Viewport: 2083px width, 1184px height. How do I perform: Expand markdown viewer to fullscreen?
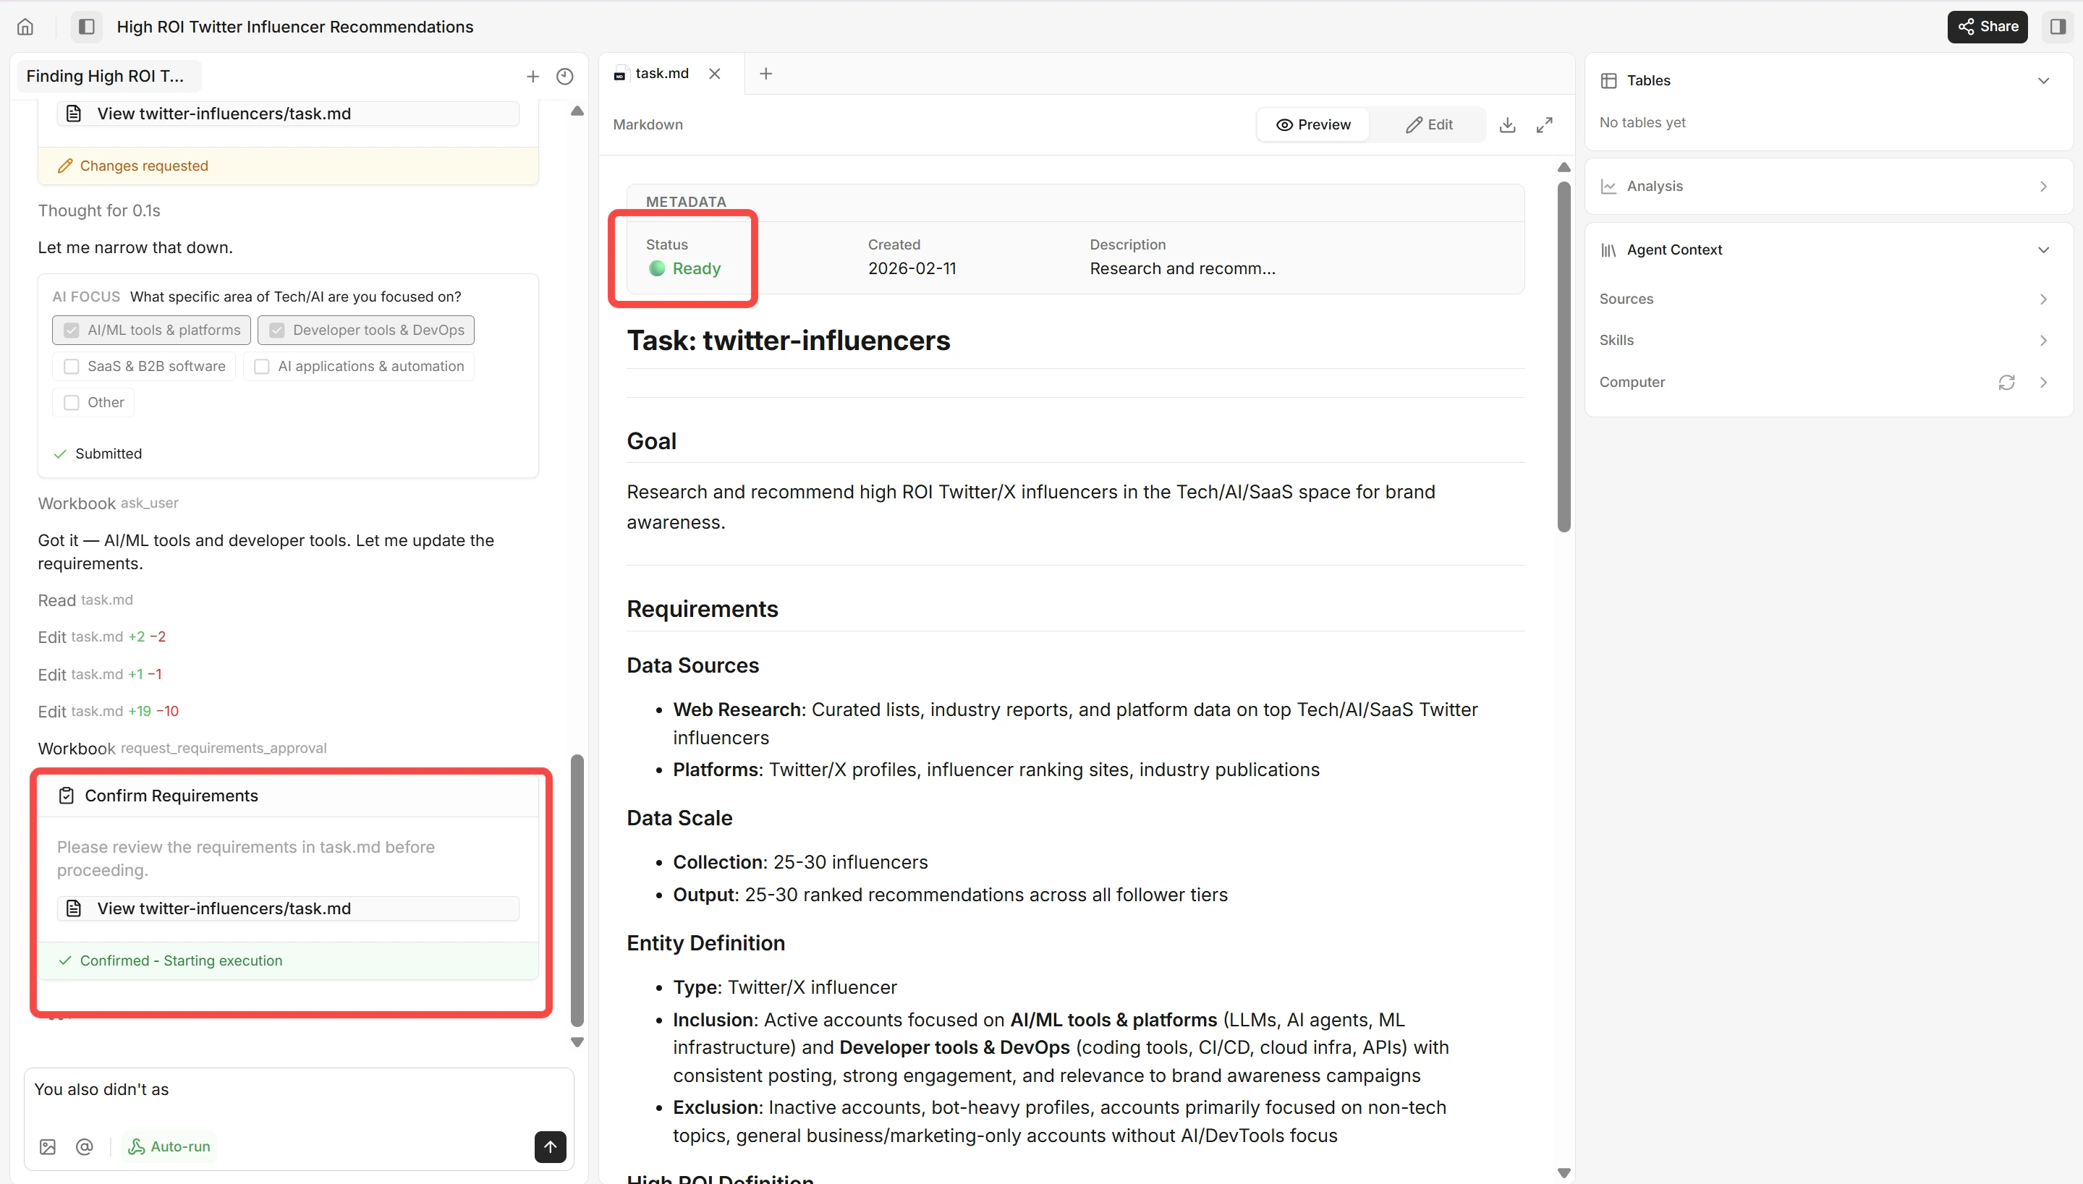(x=1545, y=124)
